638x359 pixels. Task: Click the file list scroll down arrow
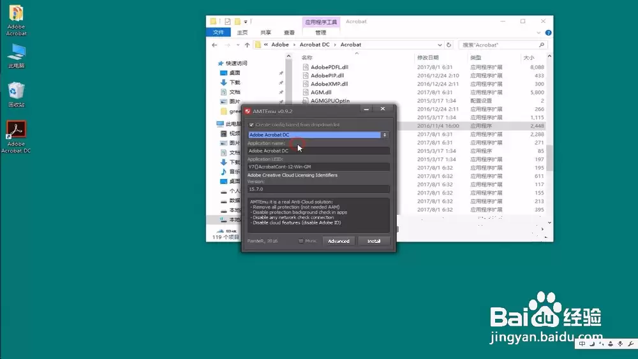(x=549, y=223)
